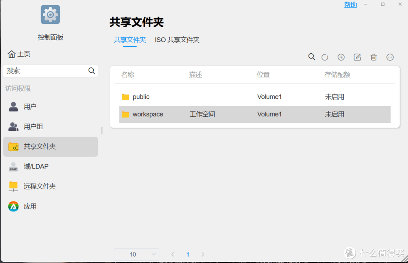Viewport: 408px width, 263px height.
Task: Click 未启用 in the workspace row
Action: coord(334,114)
